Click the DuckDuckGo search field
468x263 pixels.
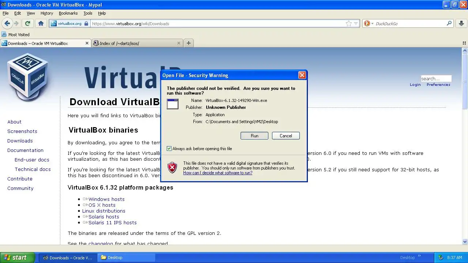point(409,23)
